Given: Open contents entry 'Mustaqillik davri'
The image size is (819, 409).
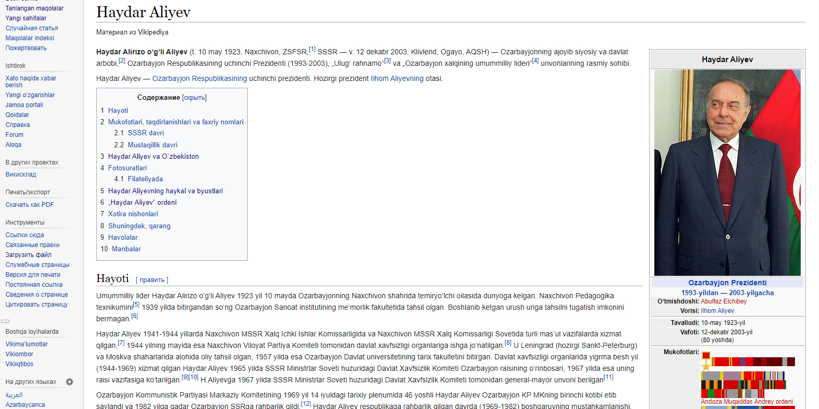Looking at the screenshot, I should 153,145.
